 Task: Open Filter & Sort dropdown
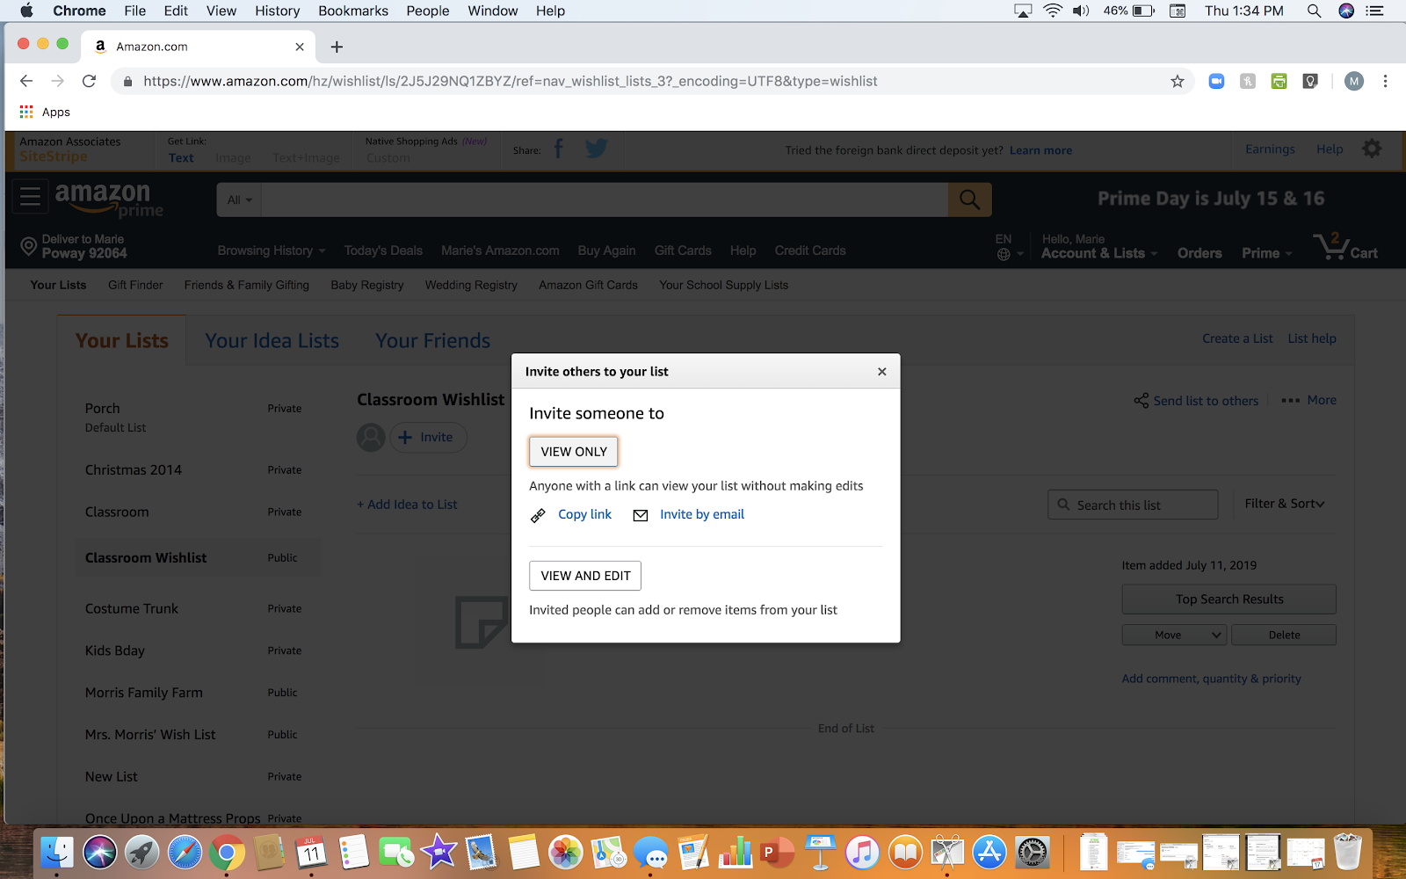[x=1284, y=504]
